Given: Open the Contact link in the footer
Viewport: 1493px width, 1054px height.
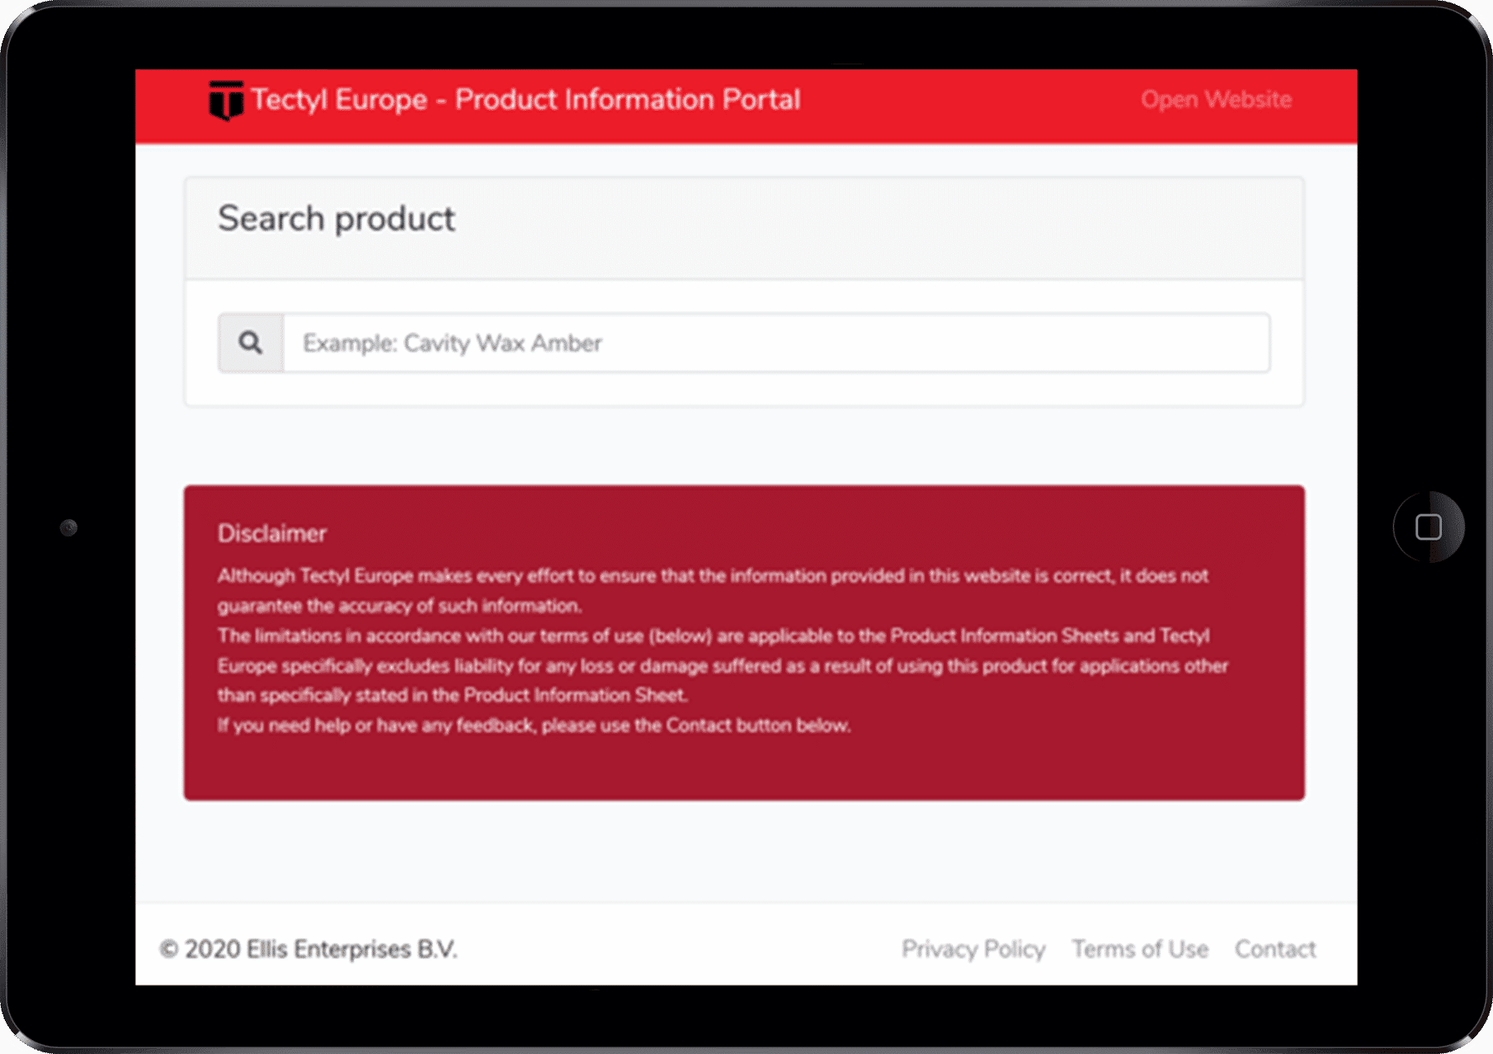Looking at the screenshot, I should pyautogui.click(x=1275, y=949).
